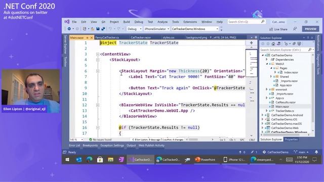
Task: Click the notifications bell in status bar
Action: 316,152
